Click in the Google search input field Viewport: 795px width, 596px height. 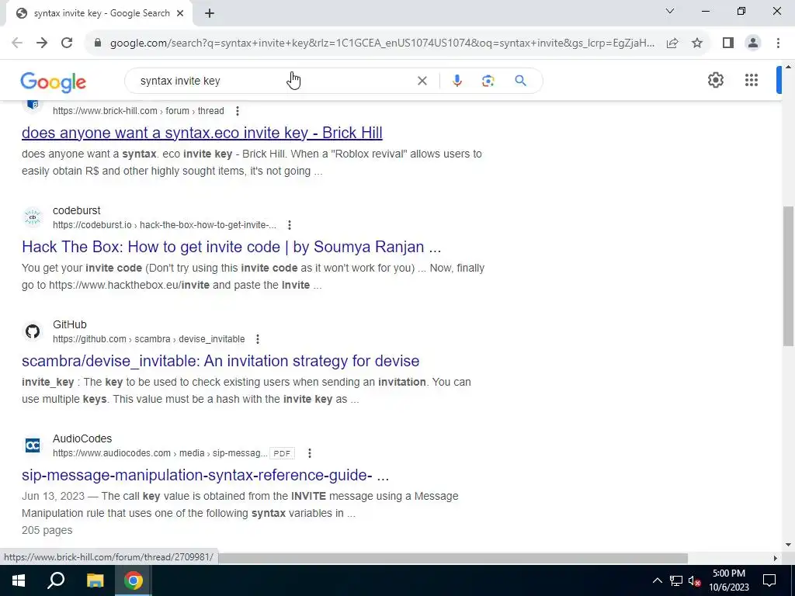pyautogui.click(x=274, y=81)
